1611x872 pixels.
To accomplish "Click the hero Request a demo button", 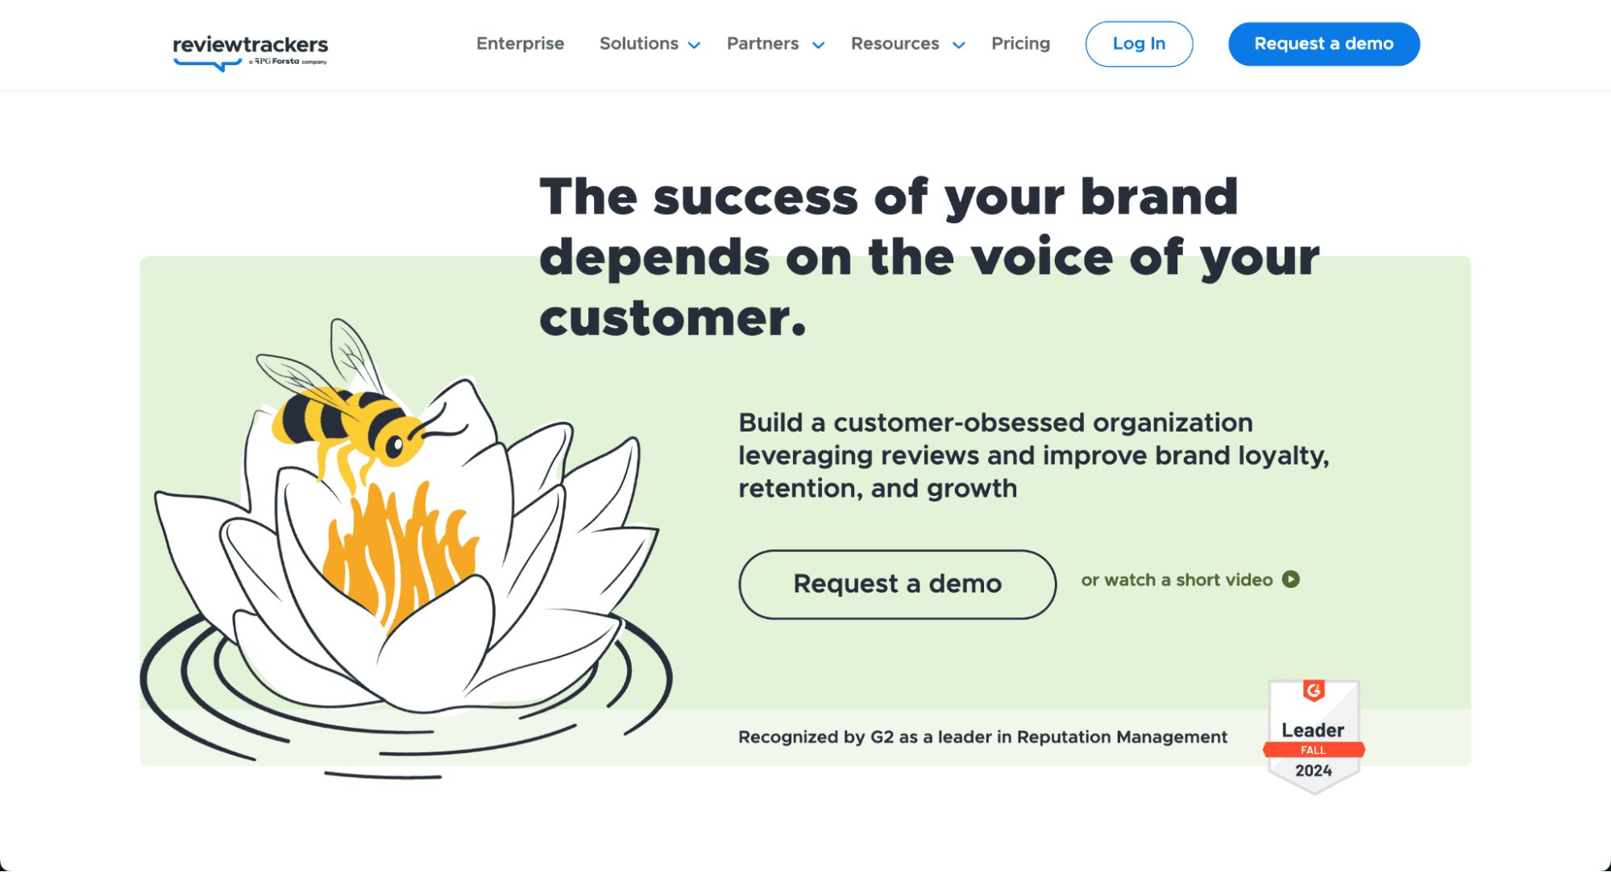I will tap(896, 585).
